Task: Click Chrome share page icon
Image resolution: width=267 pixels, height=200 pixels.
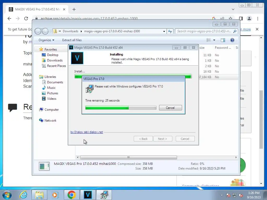Action: point(222,18)
